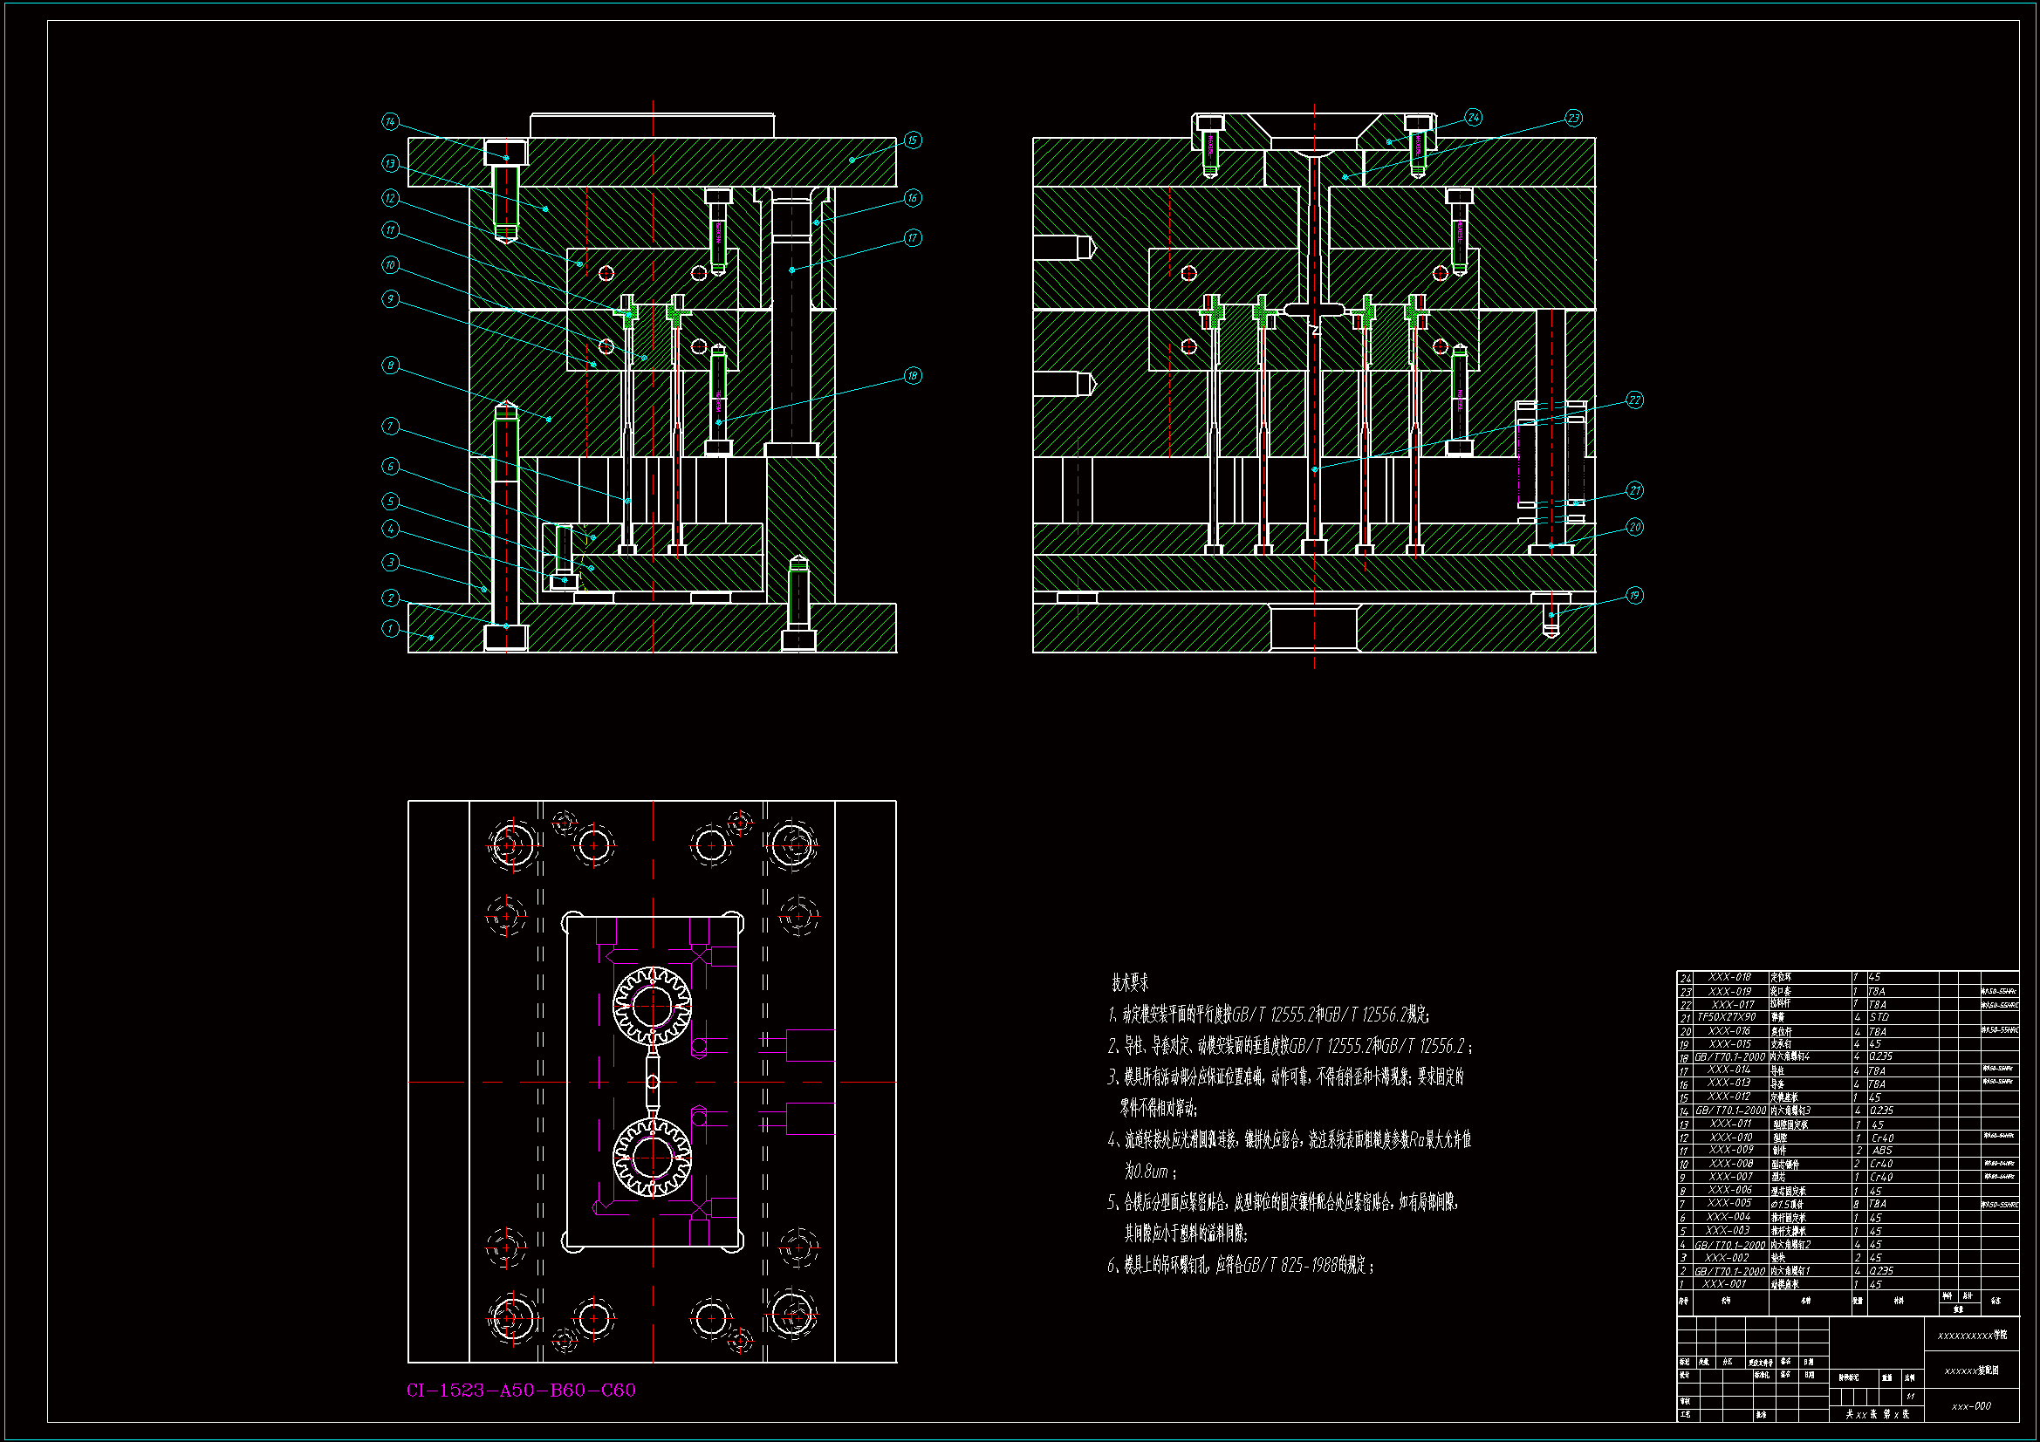Select the lower gear in plan view
Image resolution: width=2040 pixels, height=1442 pixels.
tap(653, 1158)
